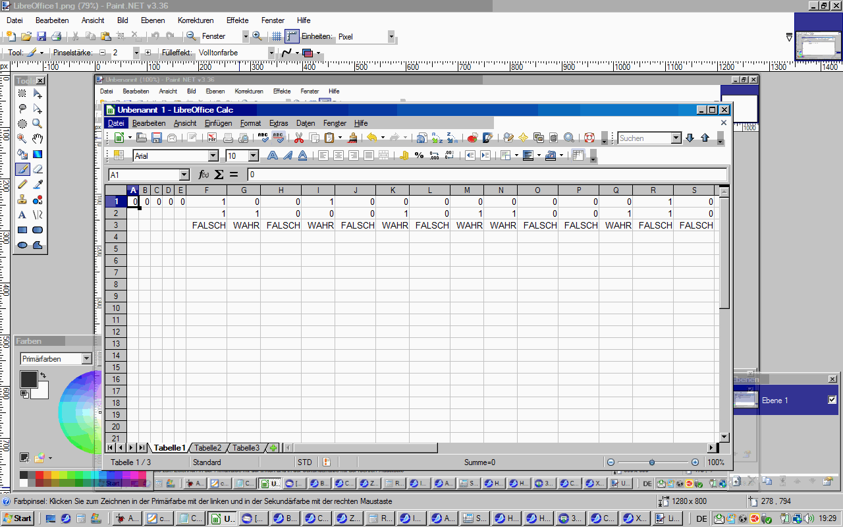This screenshot has width=843, height=527.
Task: Open the Hilfe menu of Paint.NET
Action: [x=303, y=20]
